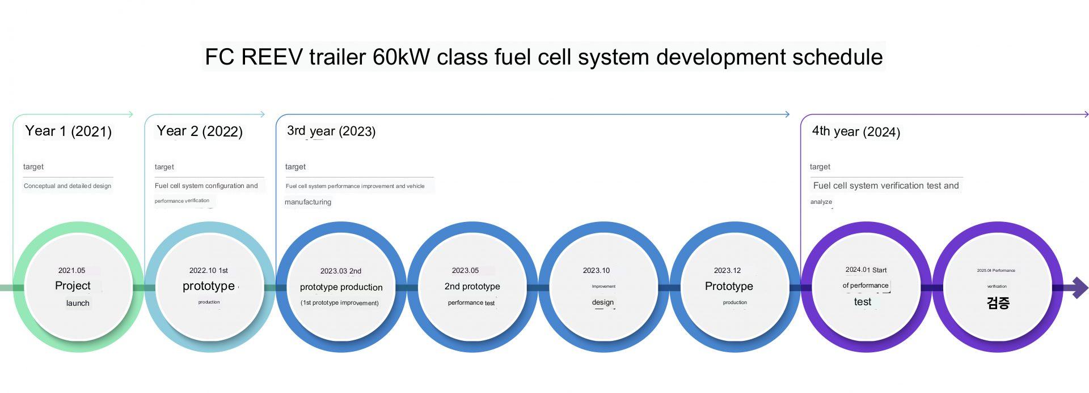Click the FC REEV trailer schedule title
Viewport: 1089px width, 393px height.
(543, 57)
